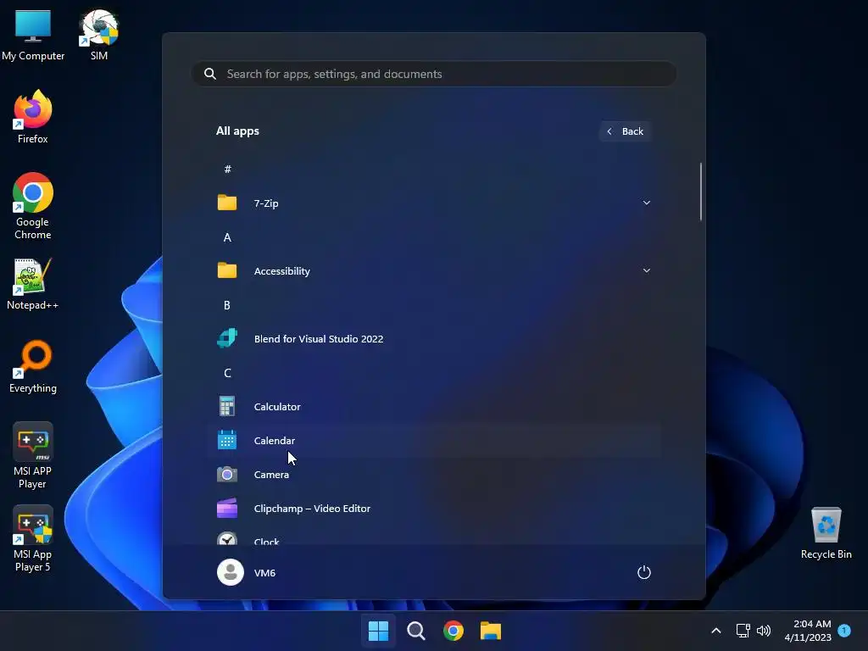Image resolution: width=868 pixels, height=651 pixels.
Task: Open the Everything search desktop shortcut
Action: [x=33, y=366]
